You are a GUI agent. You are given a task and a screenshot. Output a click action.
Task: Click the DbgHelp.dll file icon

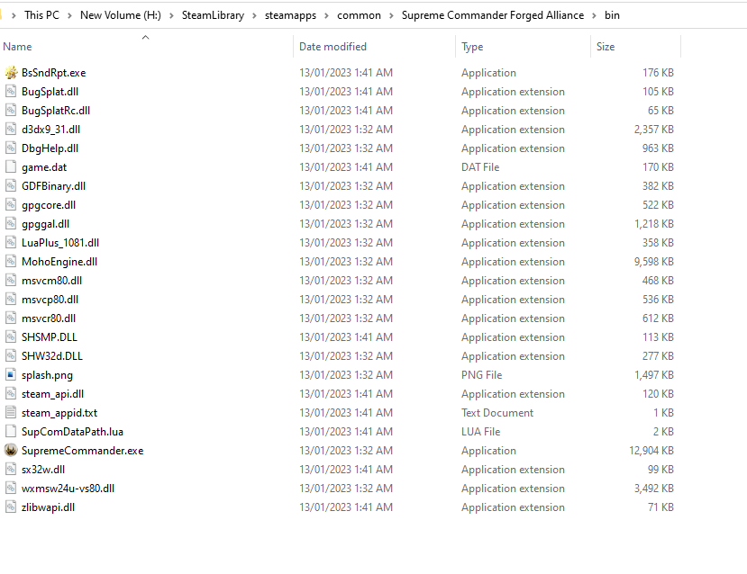pyautogui.click(x=11, y=148)
